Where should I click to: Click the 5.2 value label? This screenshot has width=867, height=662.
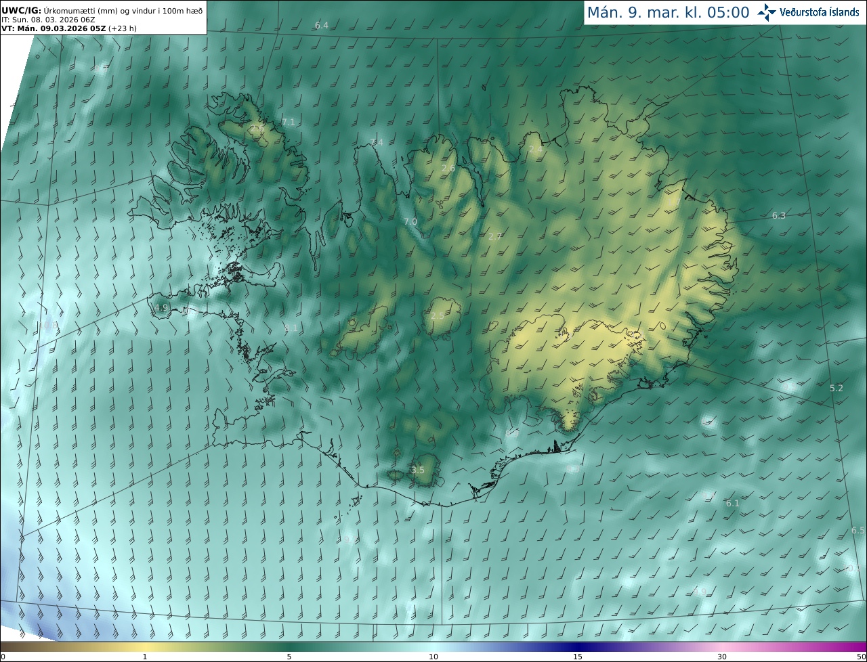[837, 388]
